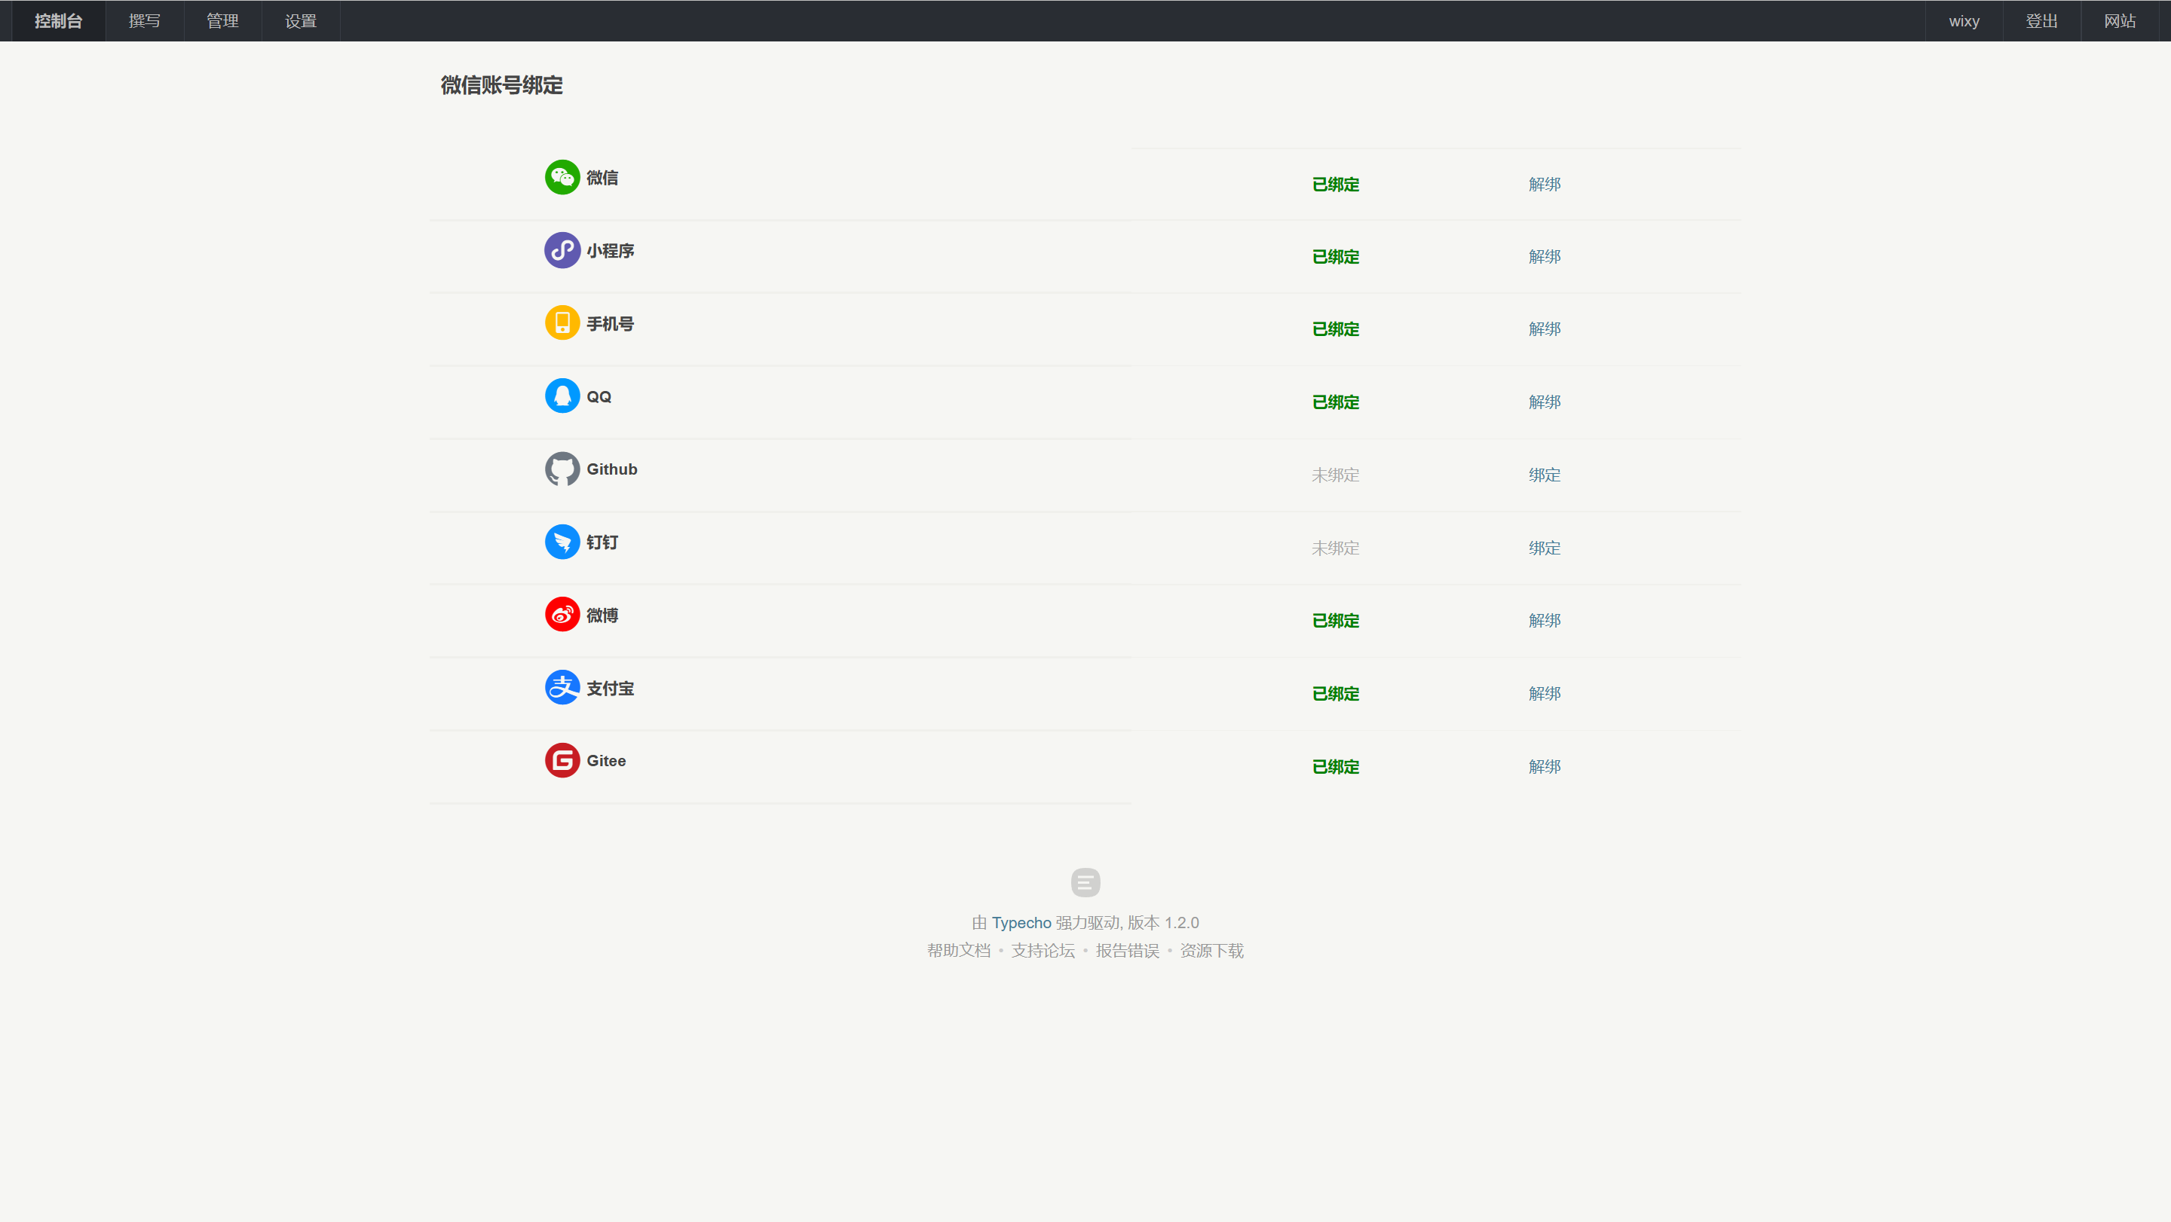
Task: Open the 设置 menu in navbar
Action: [x=301, y=21]
